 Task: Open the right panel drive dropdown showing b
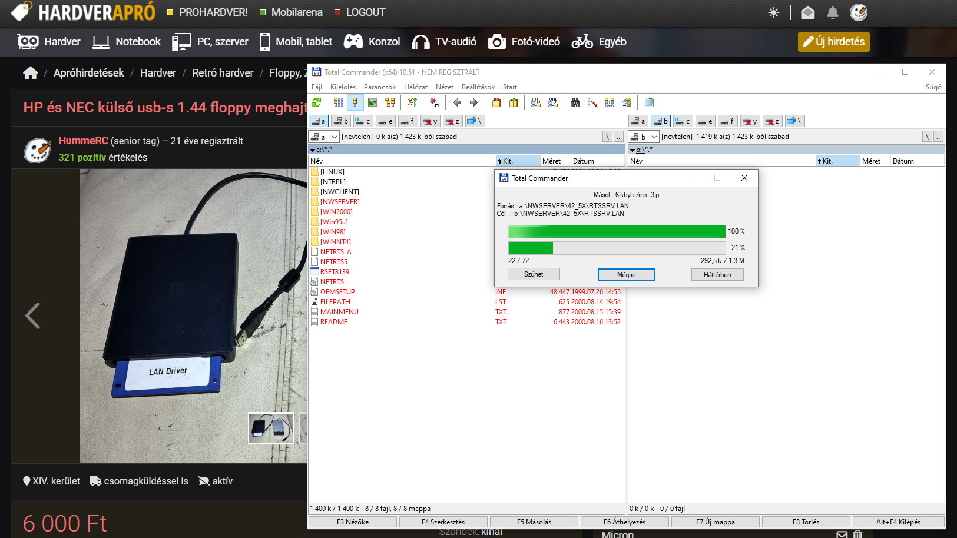point(644,137)
